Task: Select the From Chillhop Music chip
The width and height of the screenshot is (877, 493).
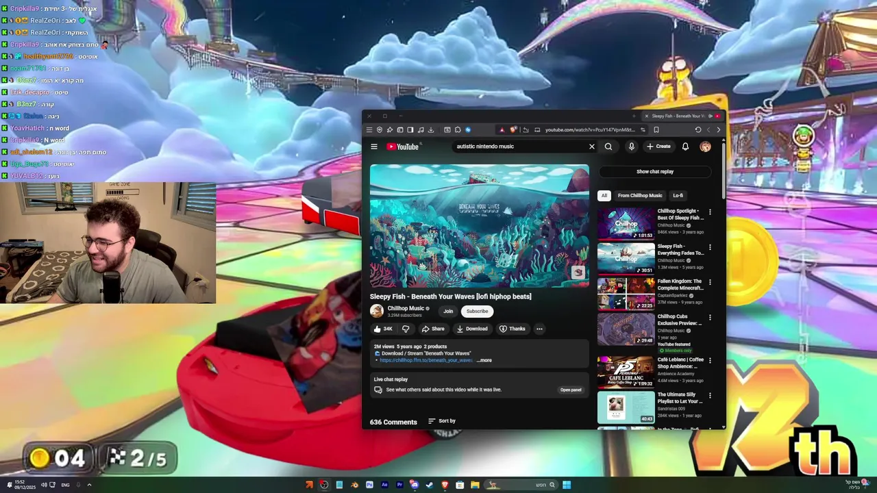Action: click(640, 196)
